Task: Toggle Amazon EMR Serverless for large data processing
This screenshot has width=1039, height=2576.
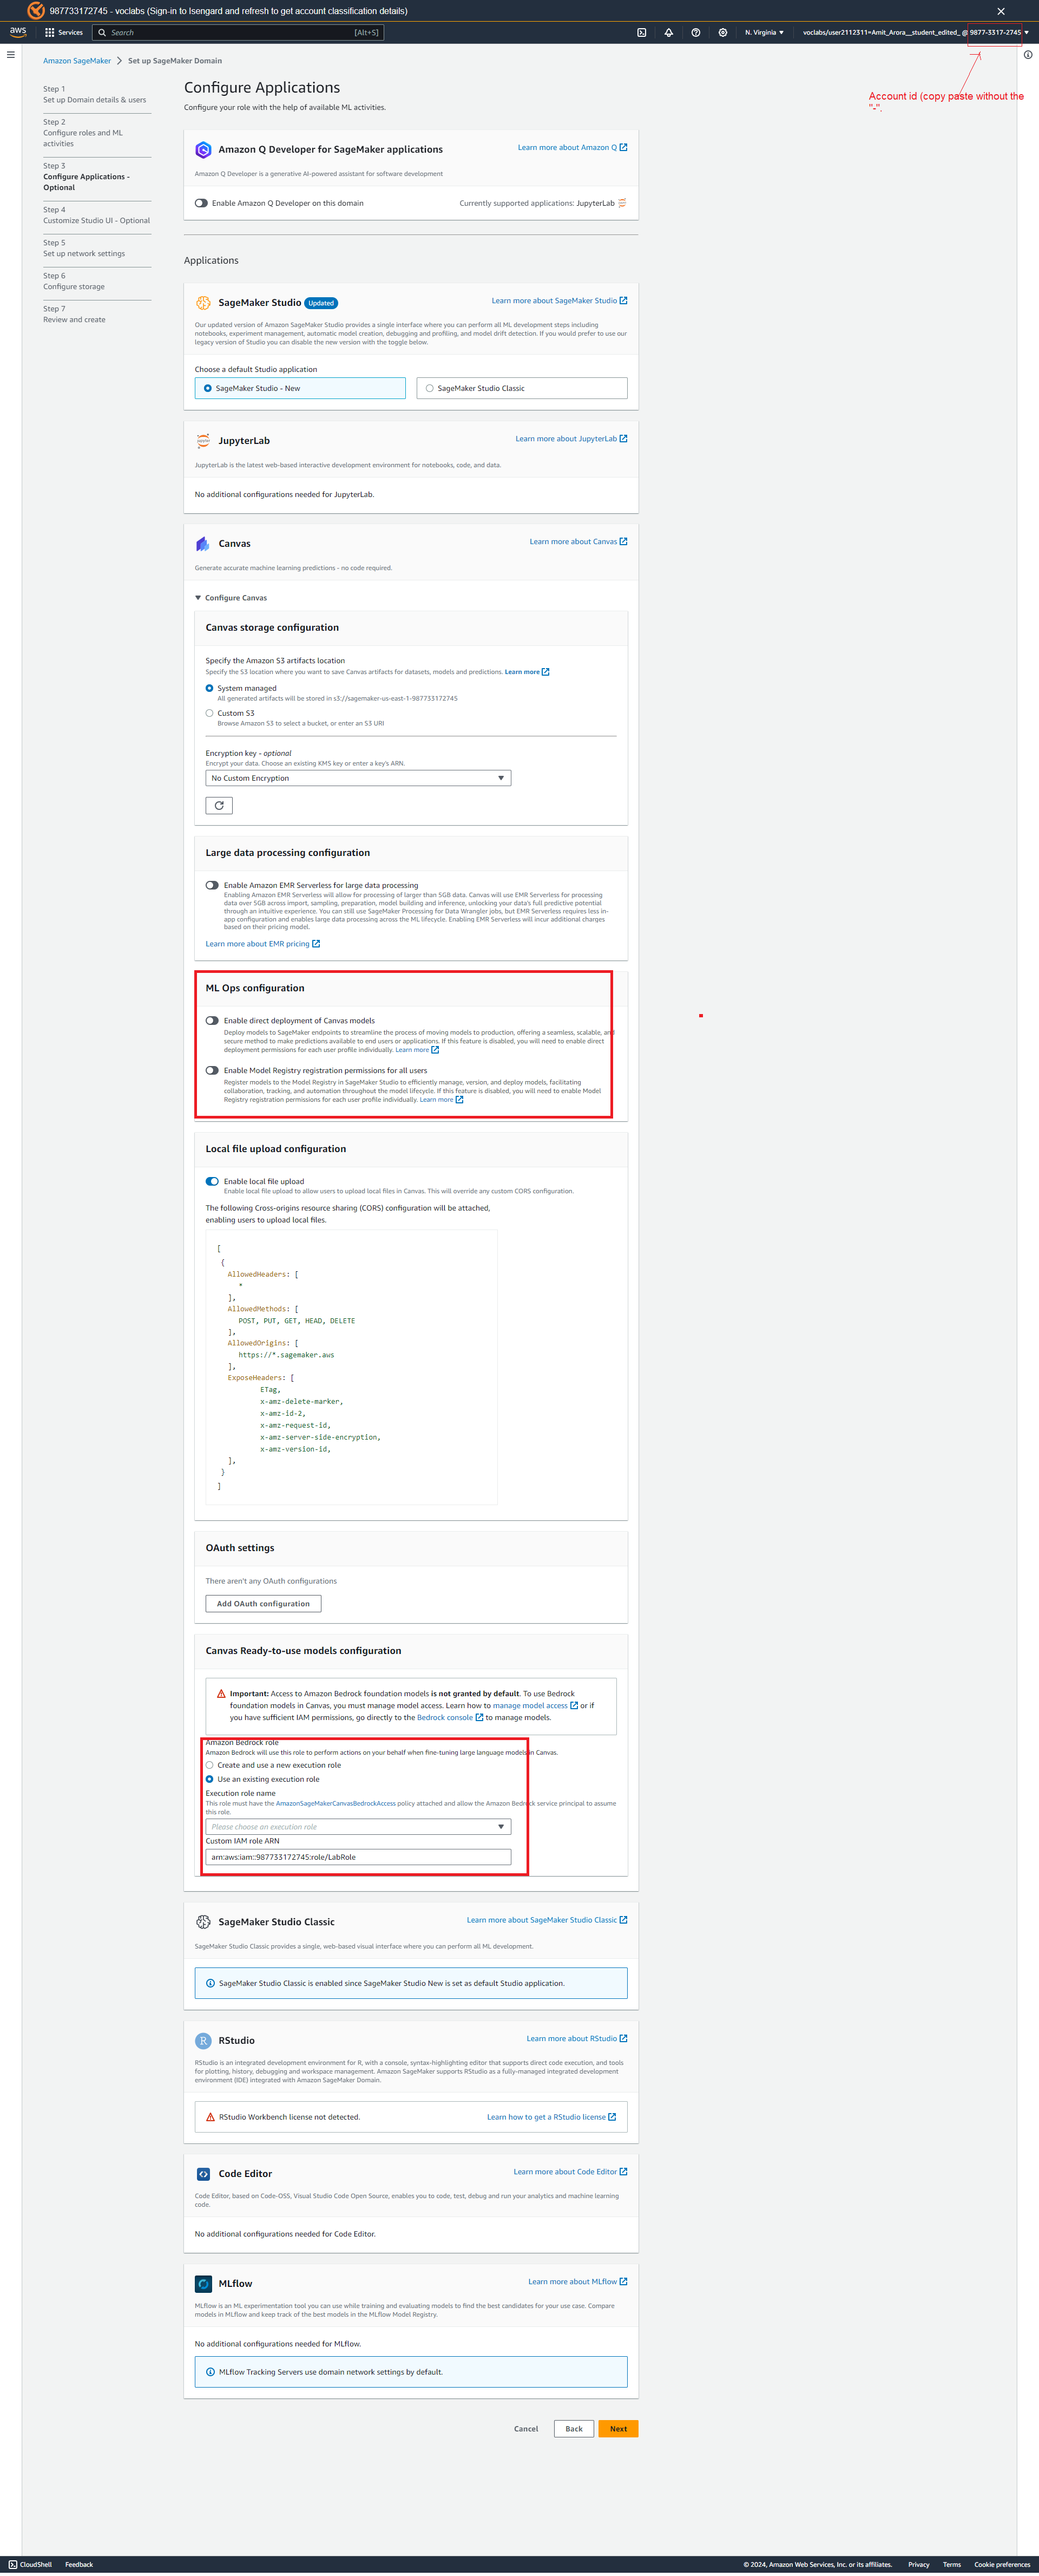Action: (x=212, y=885)
